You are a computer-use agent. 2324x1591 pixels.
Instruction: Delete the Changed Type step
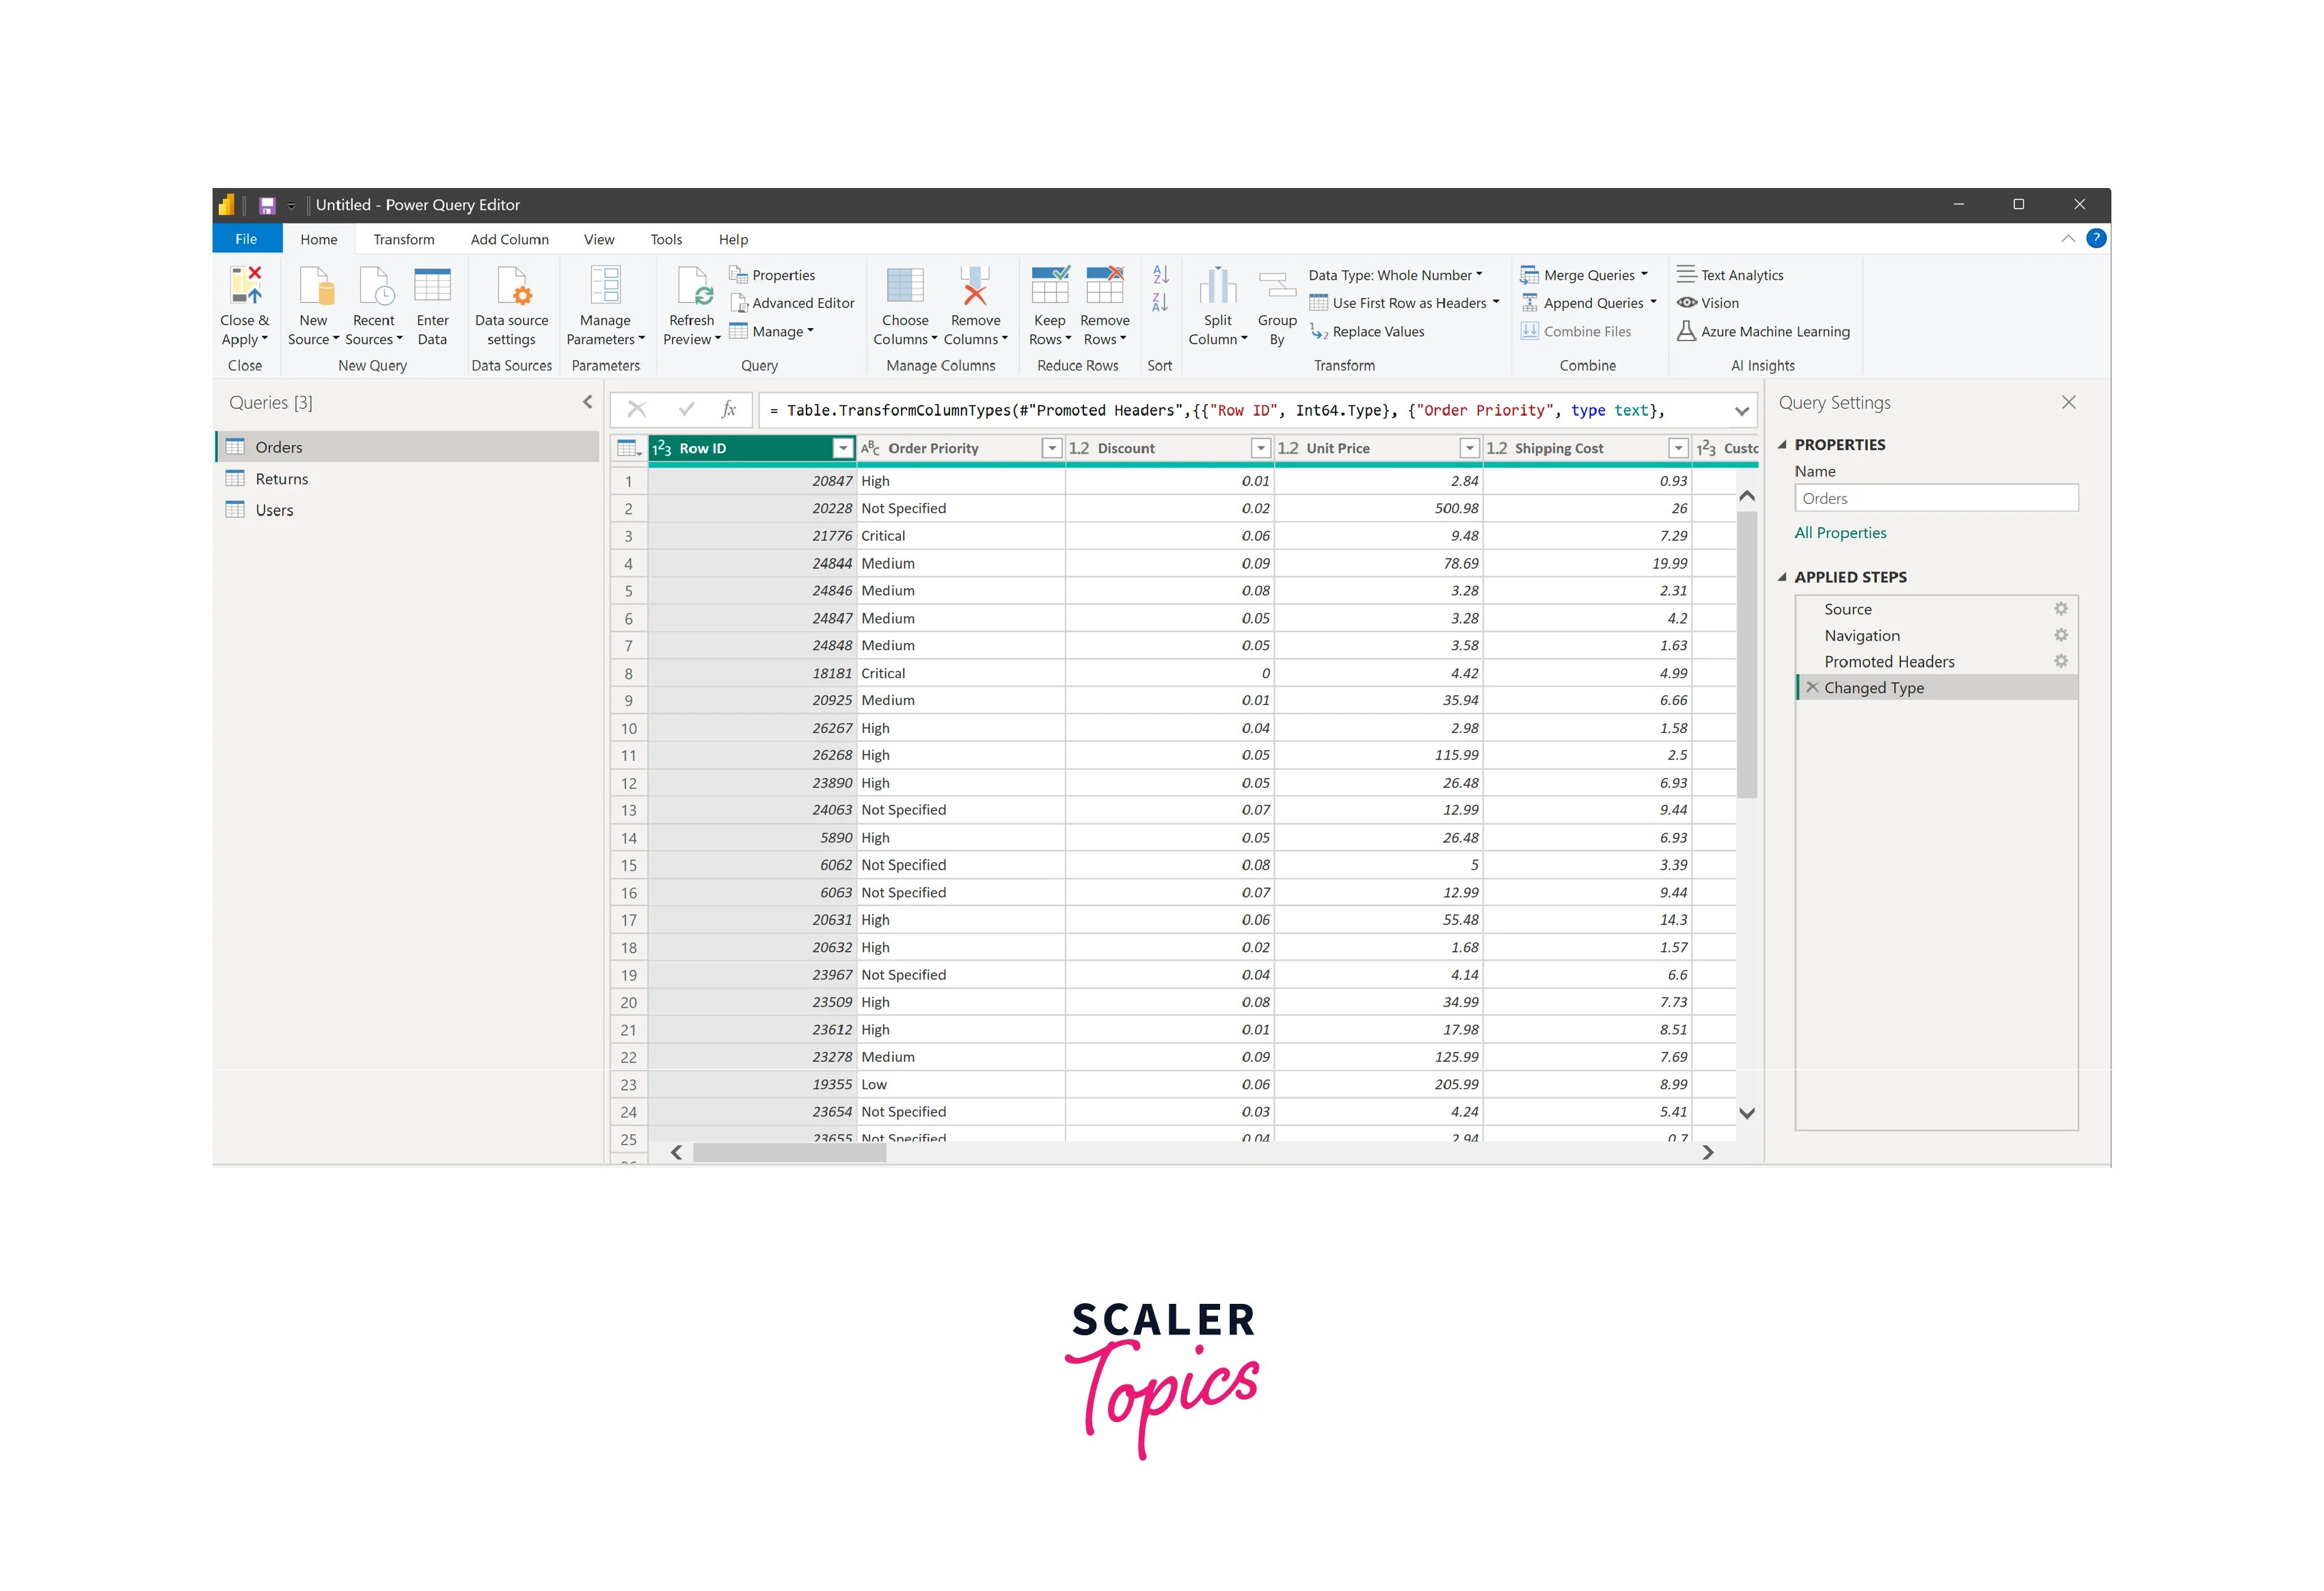click(x=1812, y=688)
